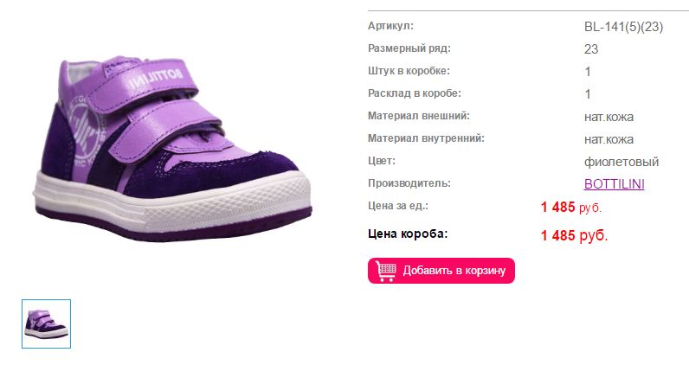Select the small shoe thumbnail preview
The image size is (689, 365).
click(x=46, y=323)
